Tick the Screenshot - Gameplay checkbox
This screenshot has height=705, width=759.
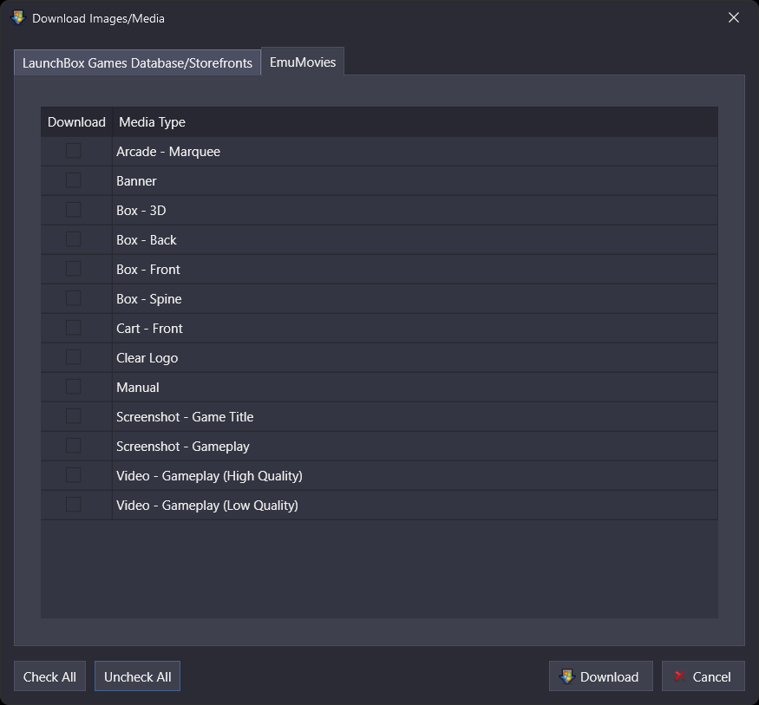click(x=73, y=446)
